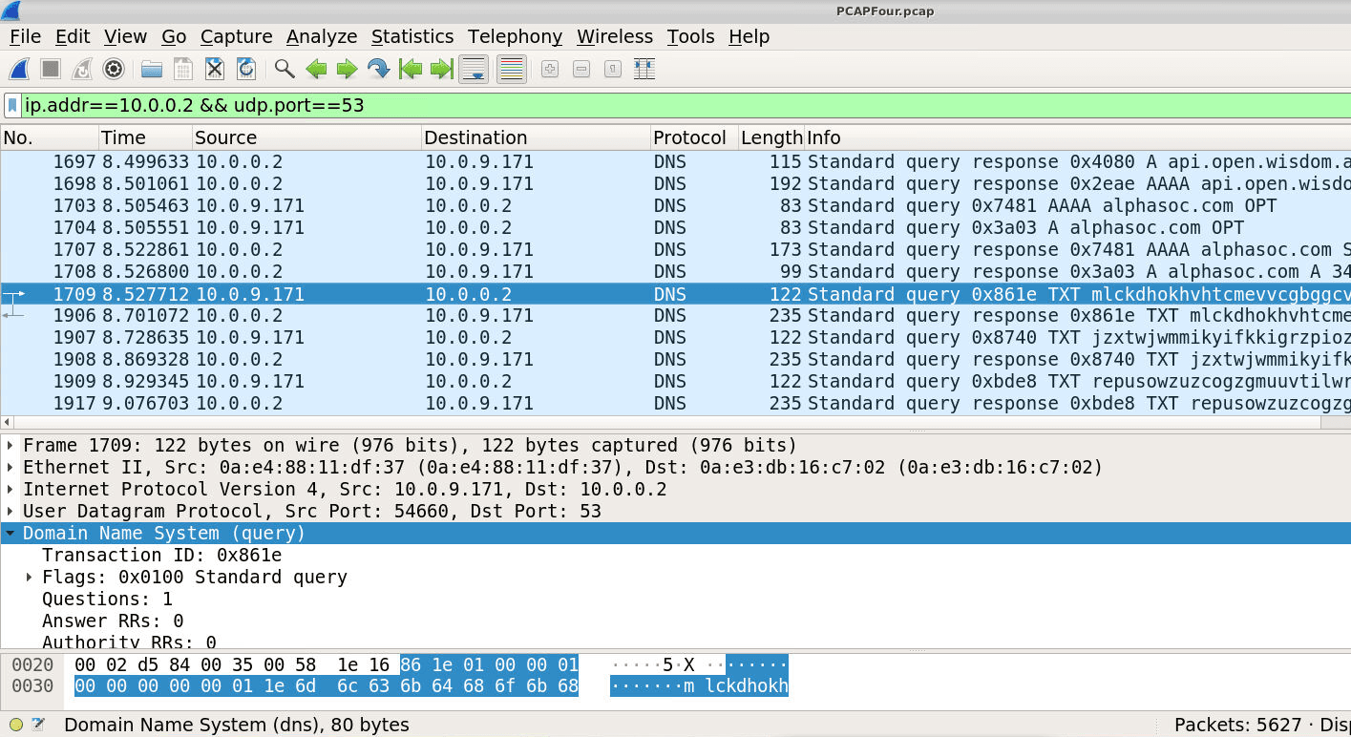Toggle auto-scroll during live capture
This screenshot has width=1351, height=737.
[475, 69]
